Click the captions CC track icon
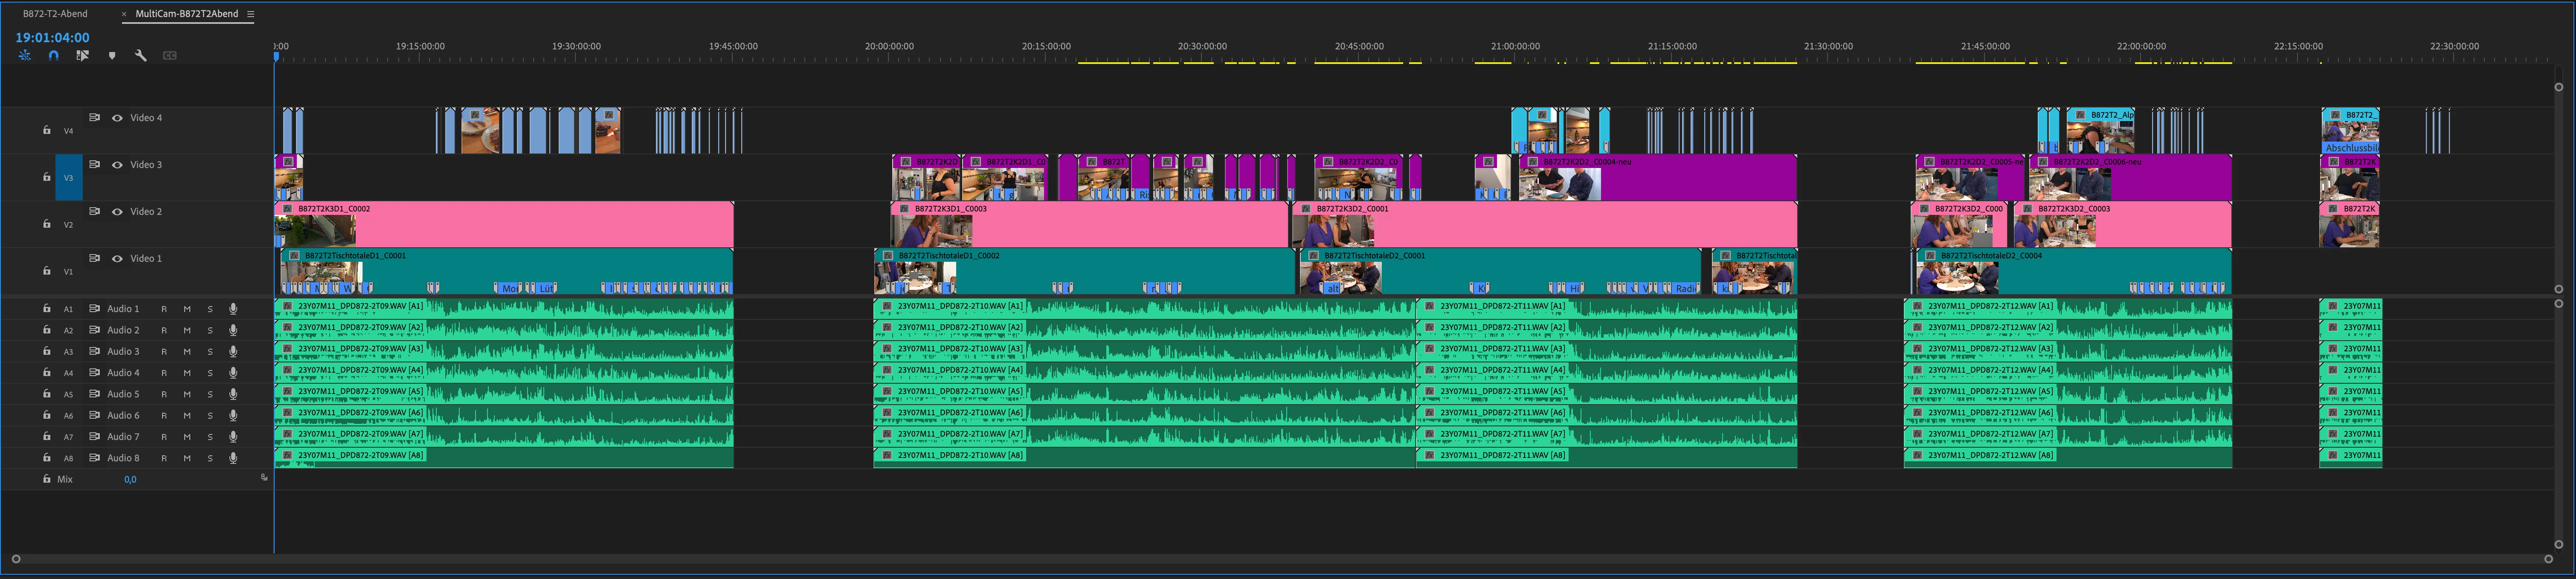Image resolution: width=2576 pixels, height=579 pixels. [170, 56]
